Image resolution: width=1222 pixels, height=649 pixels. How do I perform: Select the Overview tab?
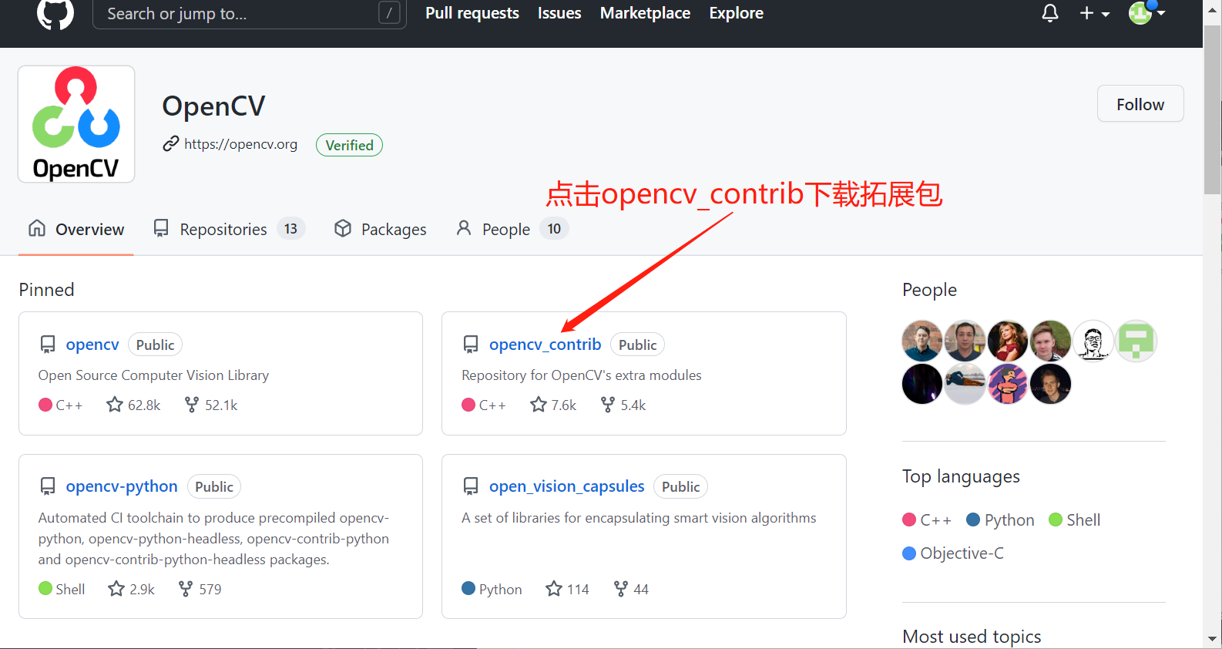pyautogui.click(x=76, y=229)
